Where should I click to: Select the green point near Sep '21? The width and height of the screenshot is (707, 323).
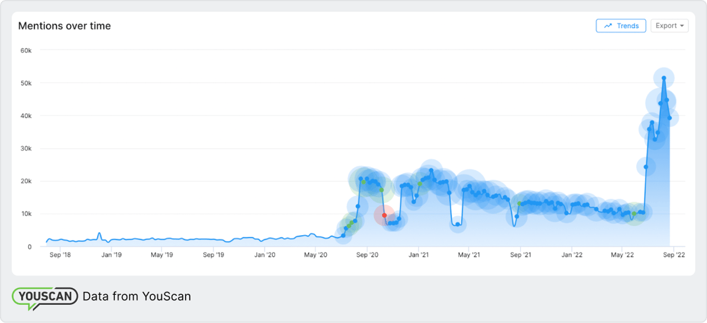tap(519, 204)
